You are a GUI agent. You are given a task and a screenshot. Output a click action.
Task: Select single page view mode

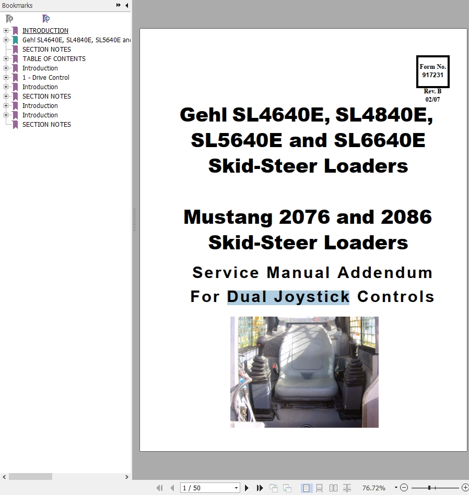(306, 488)
